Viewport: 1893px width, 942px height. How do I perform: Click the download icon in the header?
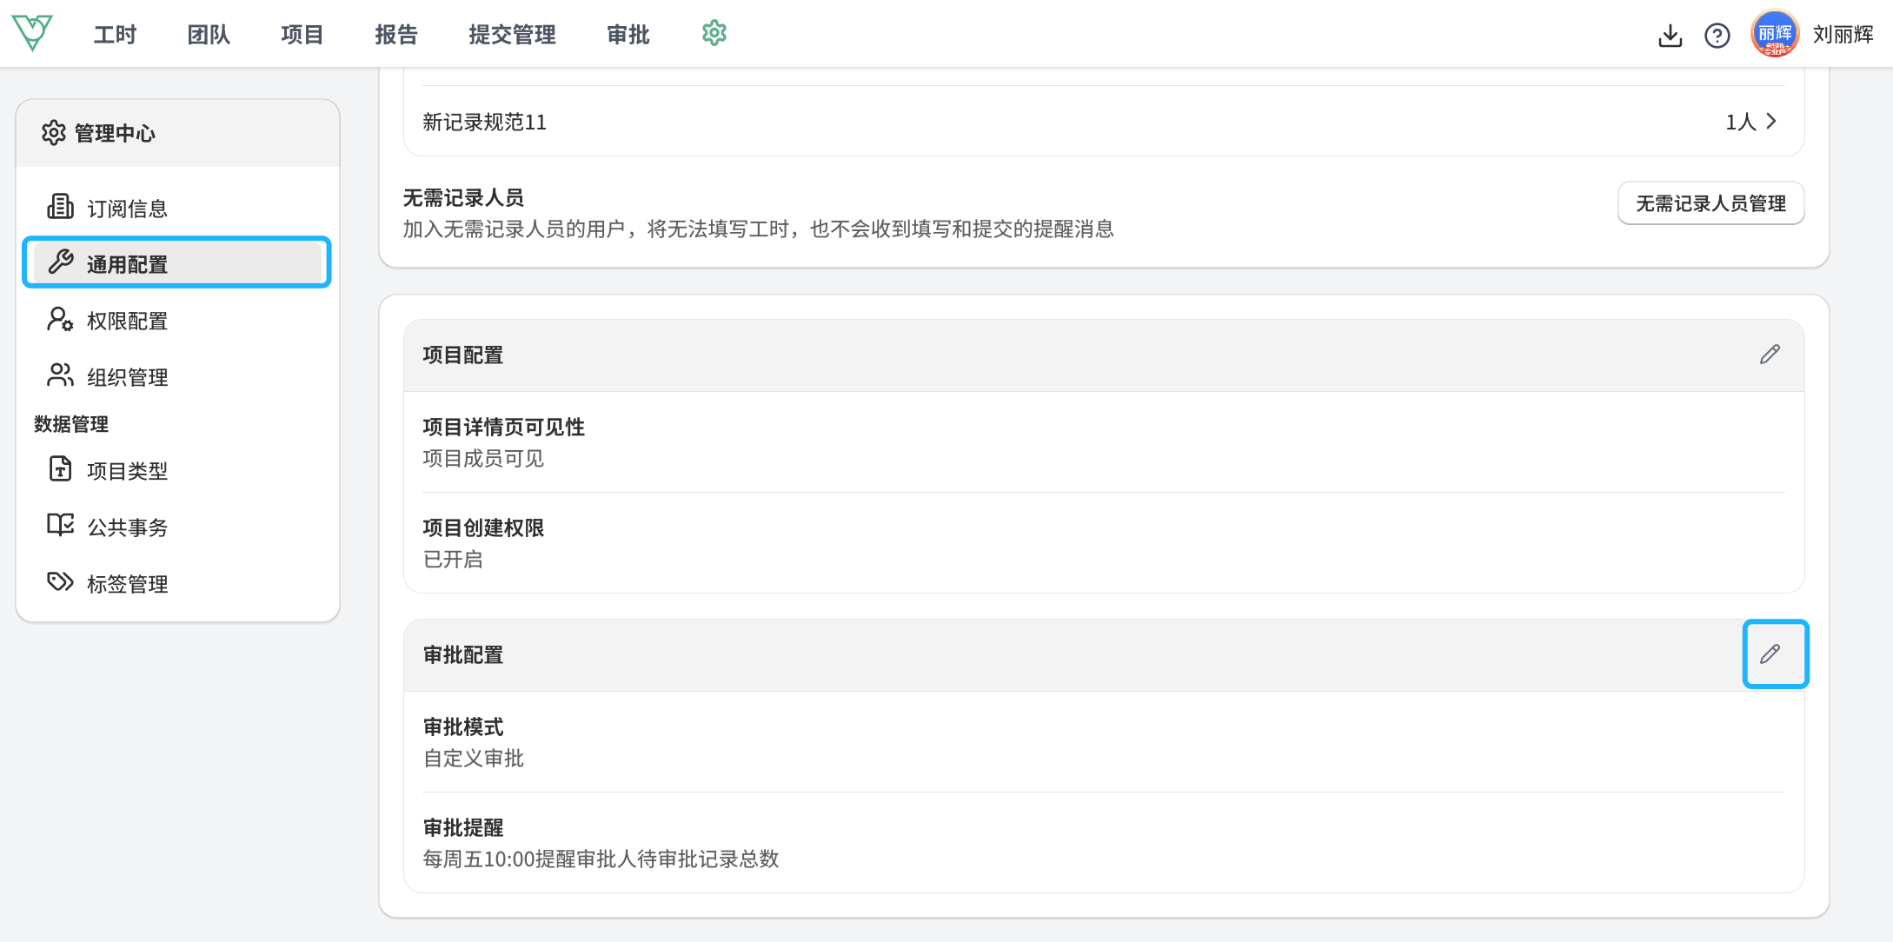[1670, 36]
